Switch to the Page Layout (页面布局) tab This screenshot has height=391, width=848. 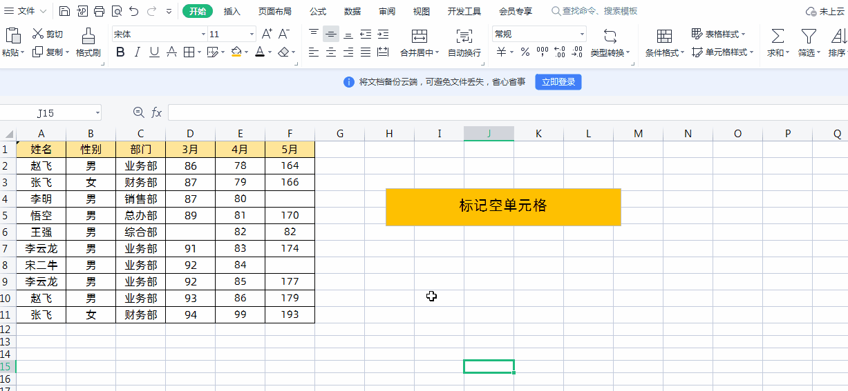click(275, 11)
